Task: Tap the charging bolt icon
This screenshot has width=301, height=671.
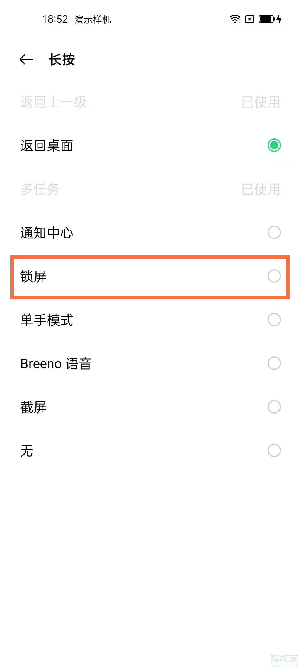Action: (x=279, y=19)
